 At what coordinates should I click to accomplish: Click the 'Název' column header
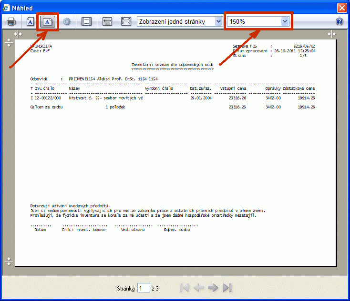click(74, 88)
